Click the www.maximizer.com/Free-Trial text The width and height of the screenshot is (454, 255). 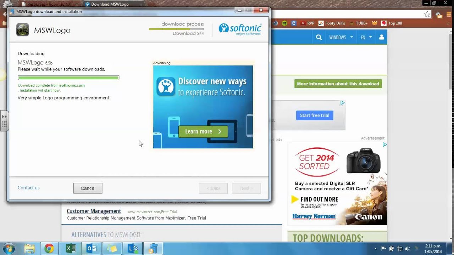[x=152, y=212]
